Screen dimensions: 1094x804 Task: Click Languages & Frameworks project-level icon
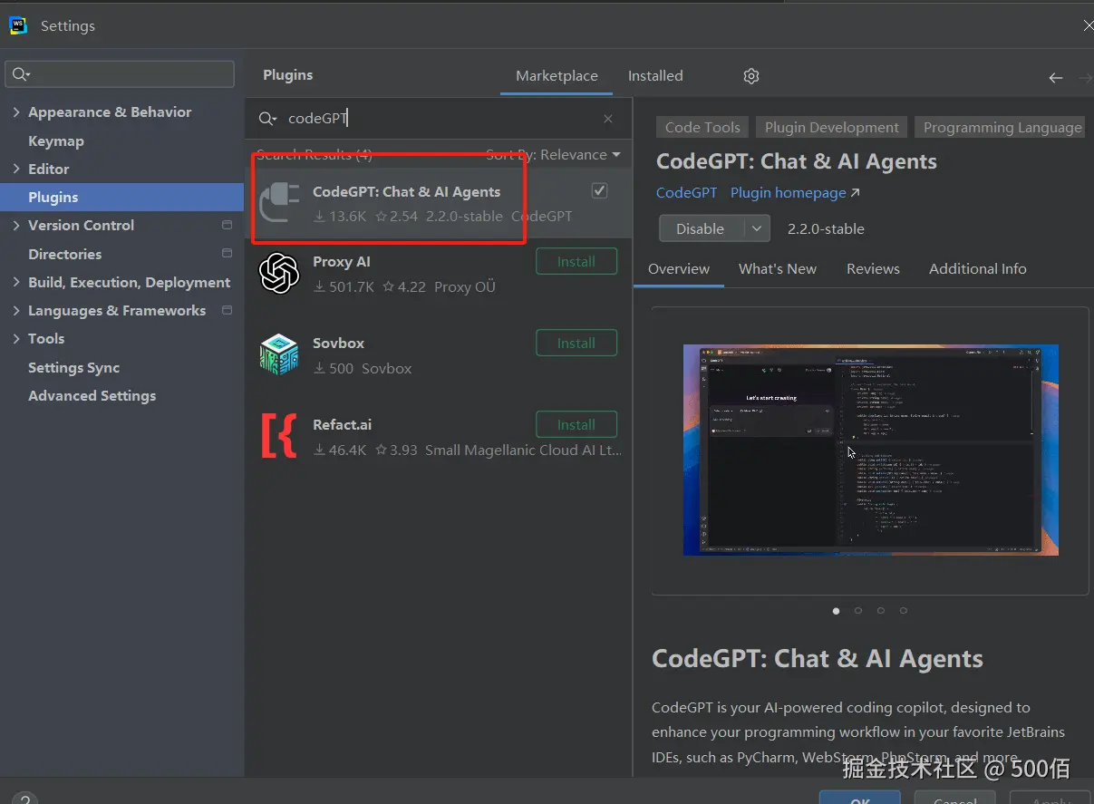(x=227, y=310)
